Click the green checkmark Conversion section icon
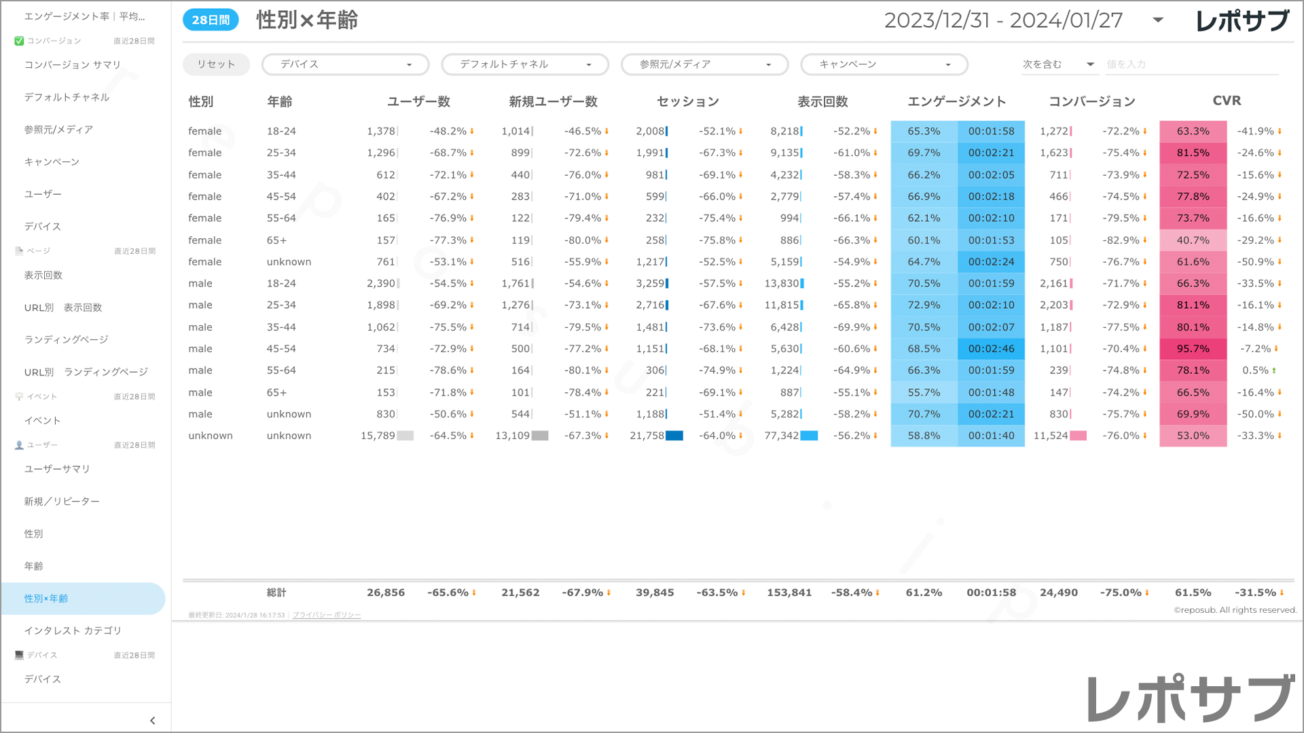 (19, 41)
